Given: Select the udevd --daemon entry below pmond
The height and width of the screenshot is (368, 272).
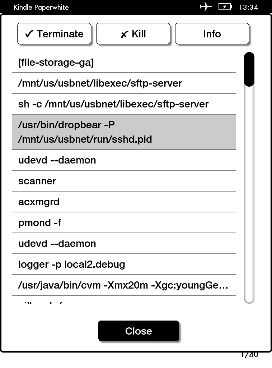Looking at the screenshot, I should point(124,244).
